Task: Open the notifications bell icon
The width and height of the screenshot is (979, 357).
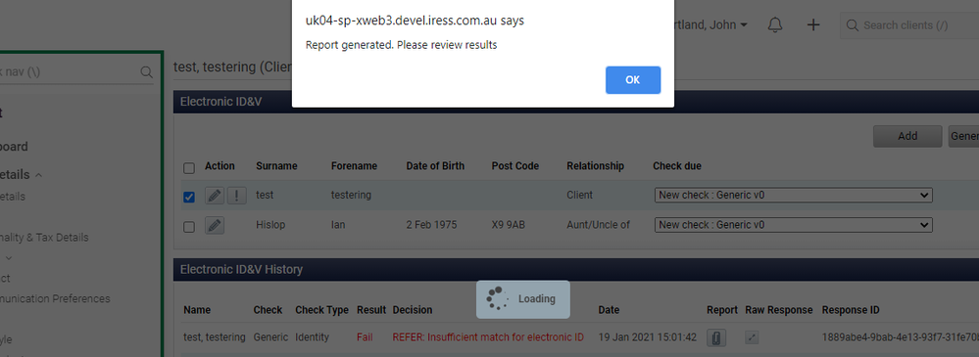Action: pos(775,24)
